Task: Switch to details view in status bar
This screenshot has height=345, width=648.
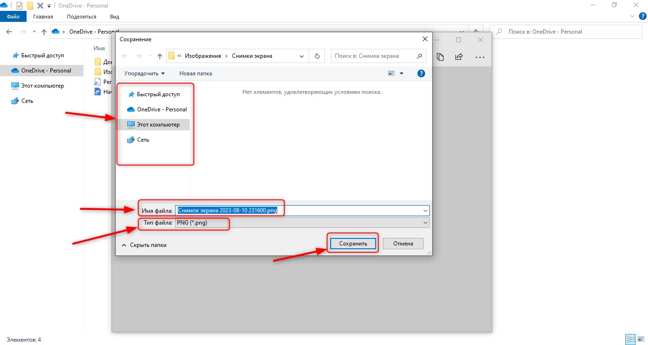Action: click(x=630, y=340)
